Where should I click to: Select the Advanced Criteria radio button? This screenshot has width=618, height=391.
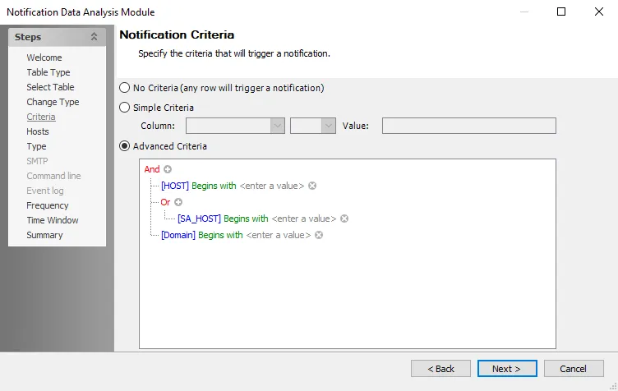pos(125,146)
